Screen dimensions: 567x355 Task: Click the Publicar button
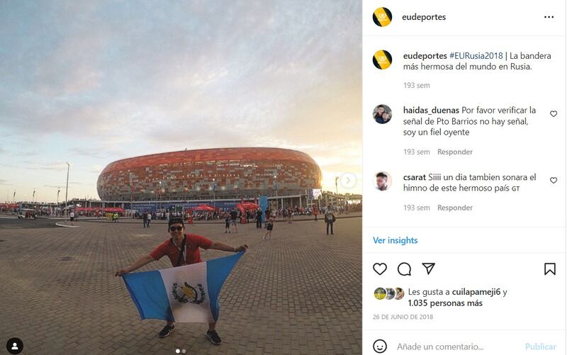click(540, 346)
